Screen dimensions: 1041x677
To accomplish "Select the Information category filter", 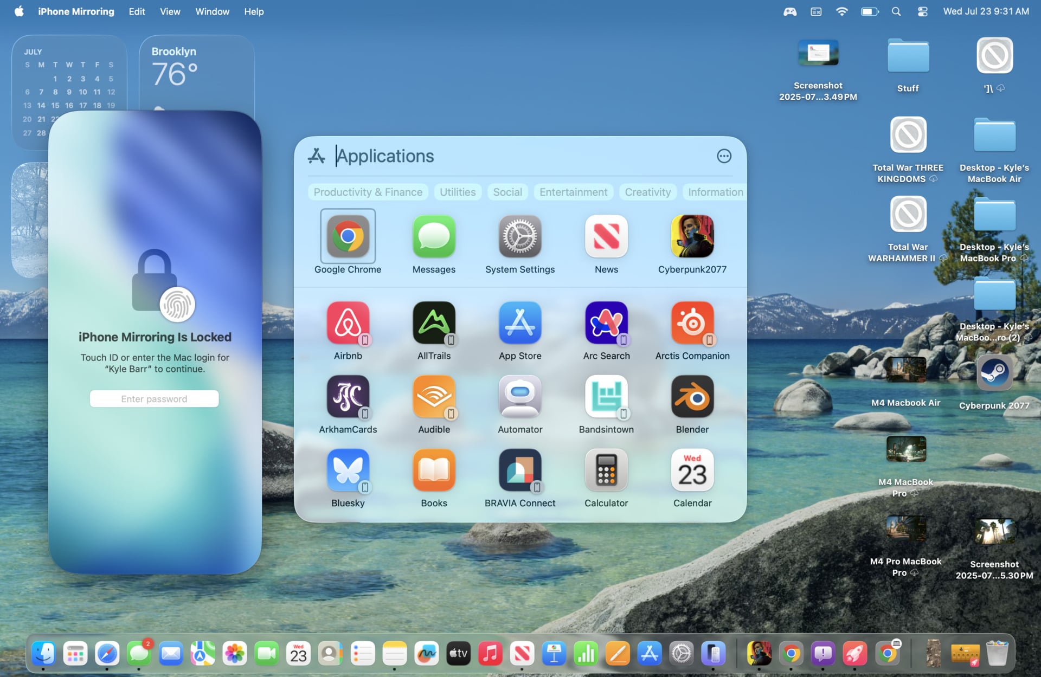I will coord(715,192).
